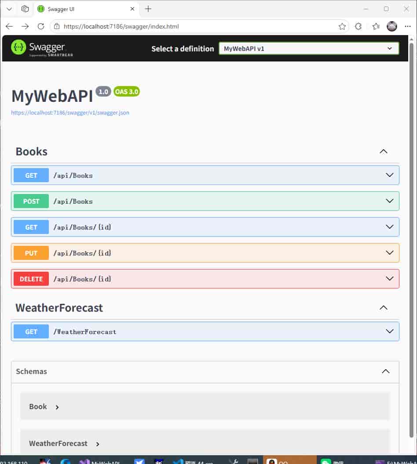Click the /WeatherForecast path text
This screenshot has width=417, height=464.
(85, 332)
